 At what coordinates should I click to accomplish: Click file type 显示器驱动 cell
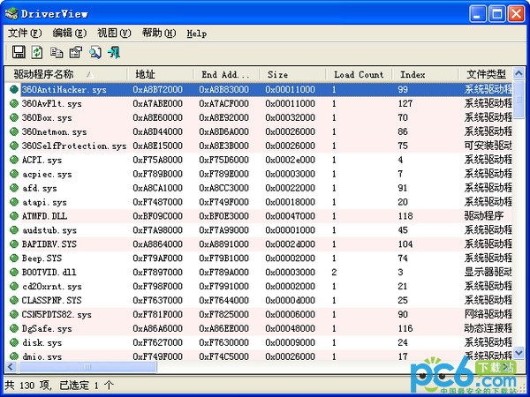(x=488, y=272)
